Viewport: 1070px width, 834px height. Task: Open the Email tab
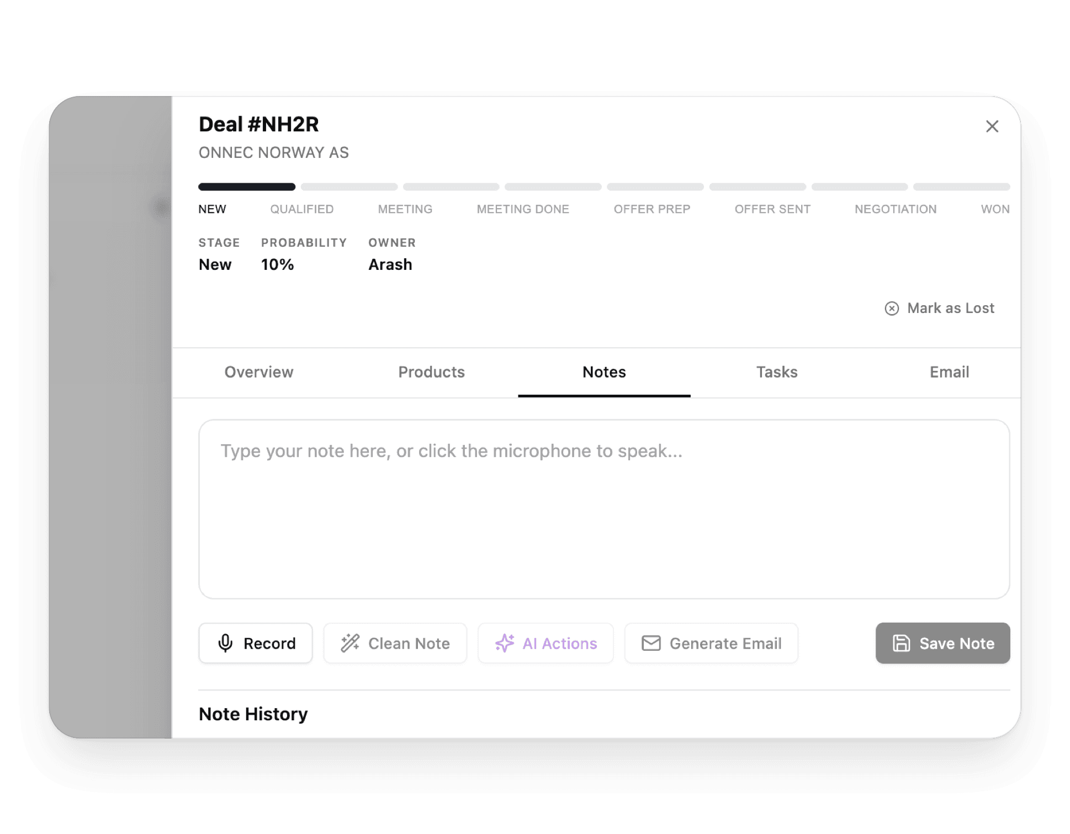[x=949, y=373]
